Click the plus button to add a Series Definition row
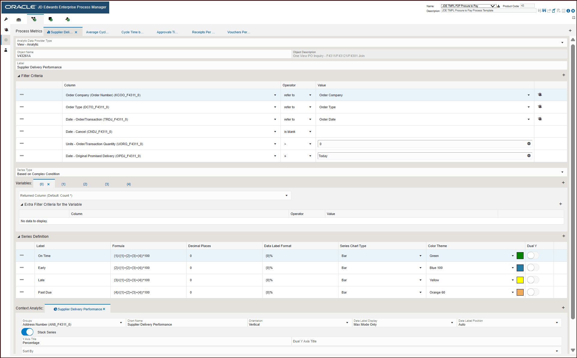This screenshot has height=358, width=577. (563, 236)
